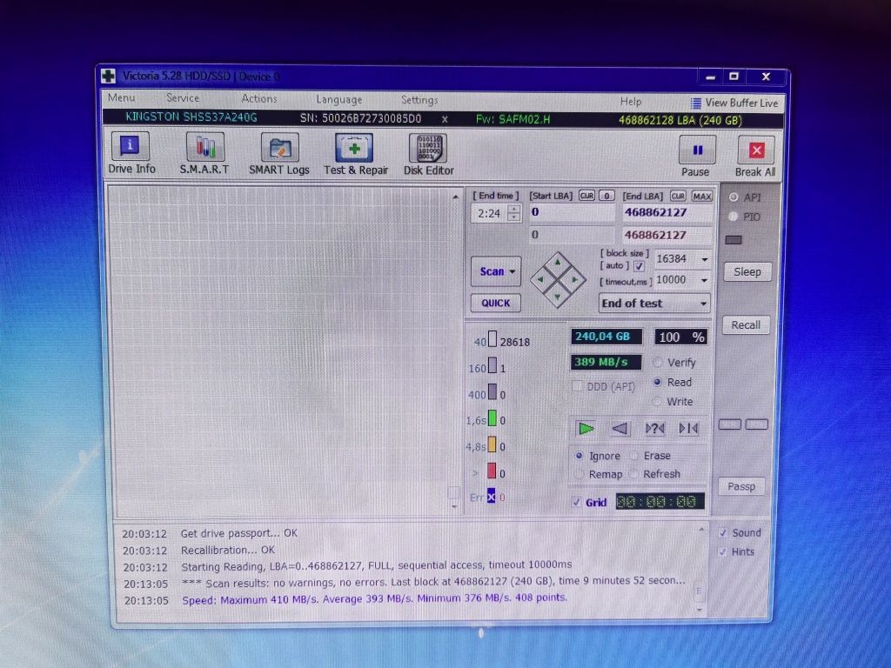Viewport: 891px width, 668px height.
Task: Toggle the Hints checkbox
Action: click(723, 551)
